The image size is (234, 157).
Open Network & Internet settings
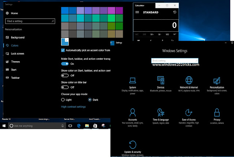click(x=189, y=84)
